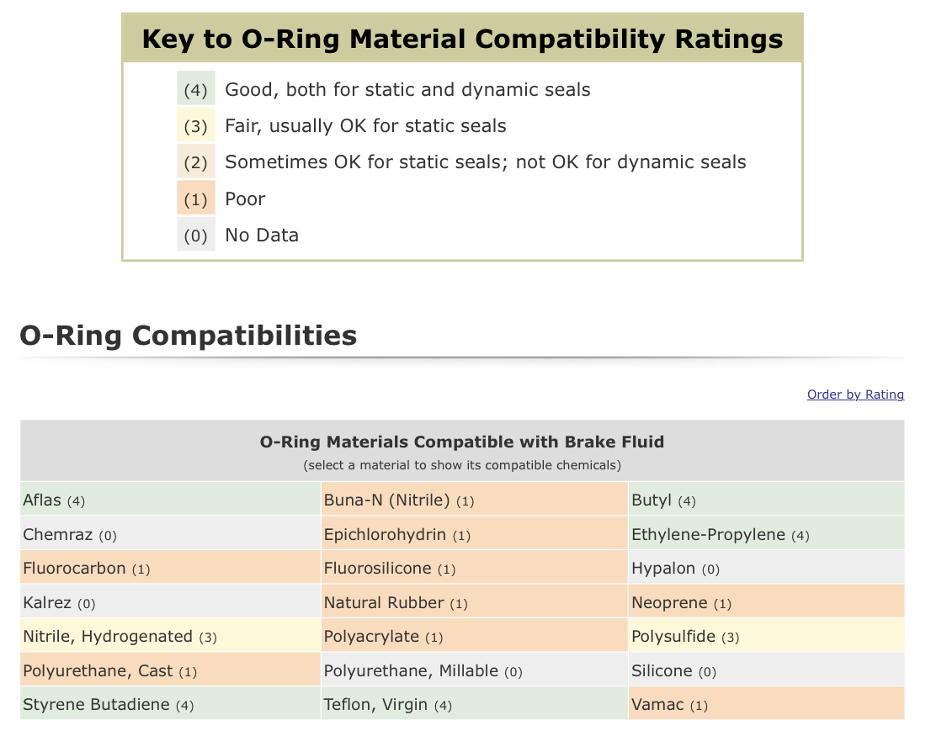Select the Natural Rubber cell

pos(474,602)
